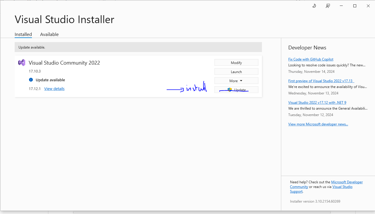Click View more Microsoft developer news link

click(x=318, y=124)
